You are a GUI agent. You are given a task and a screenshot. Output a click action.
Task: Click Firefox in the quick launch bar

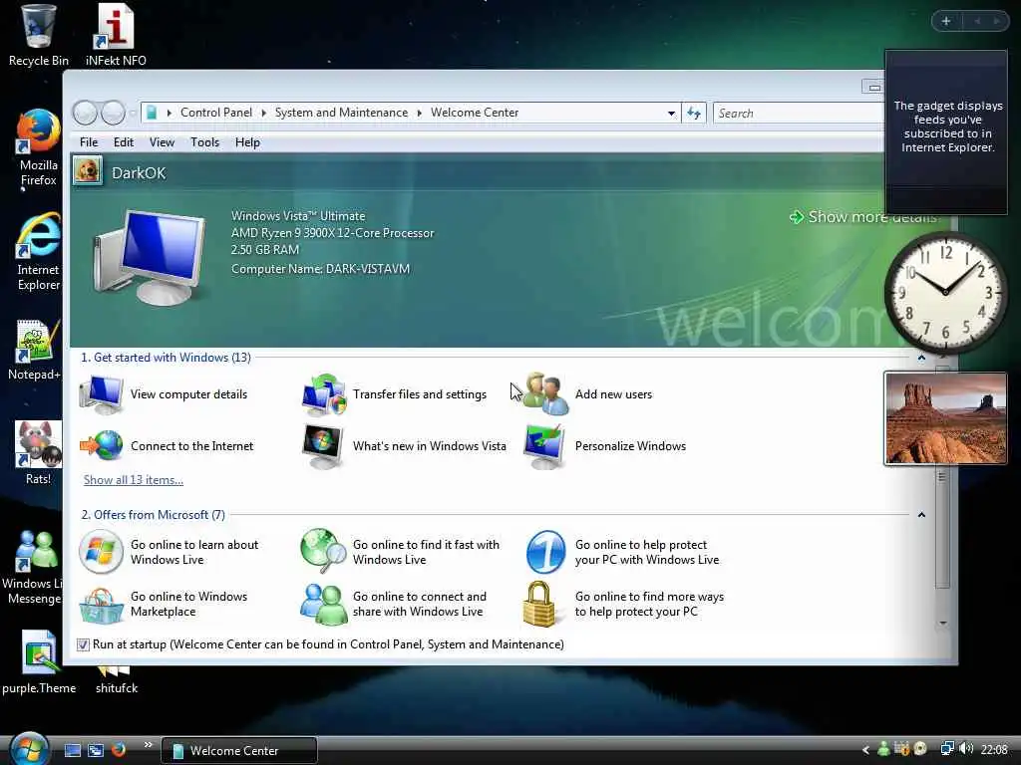[119, 750]
